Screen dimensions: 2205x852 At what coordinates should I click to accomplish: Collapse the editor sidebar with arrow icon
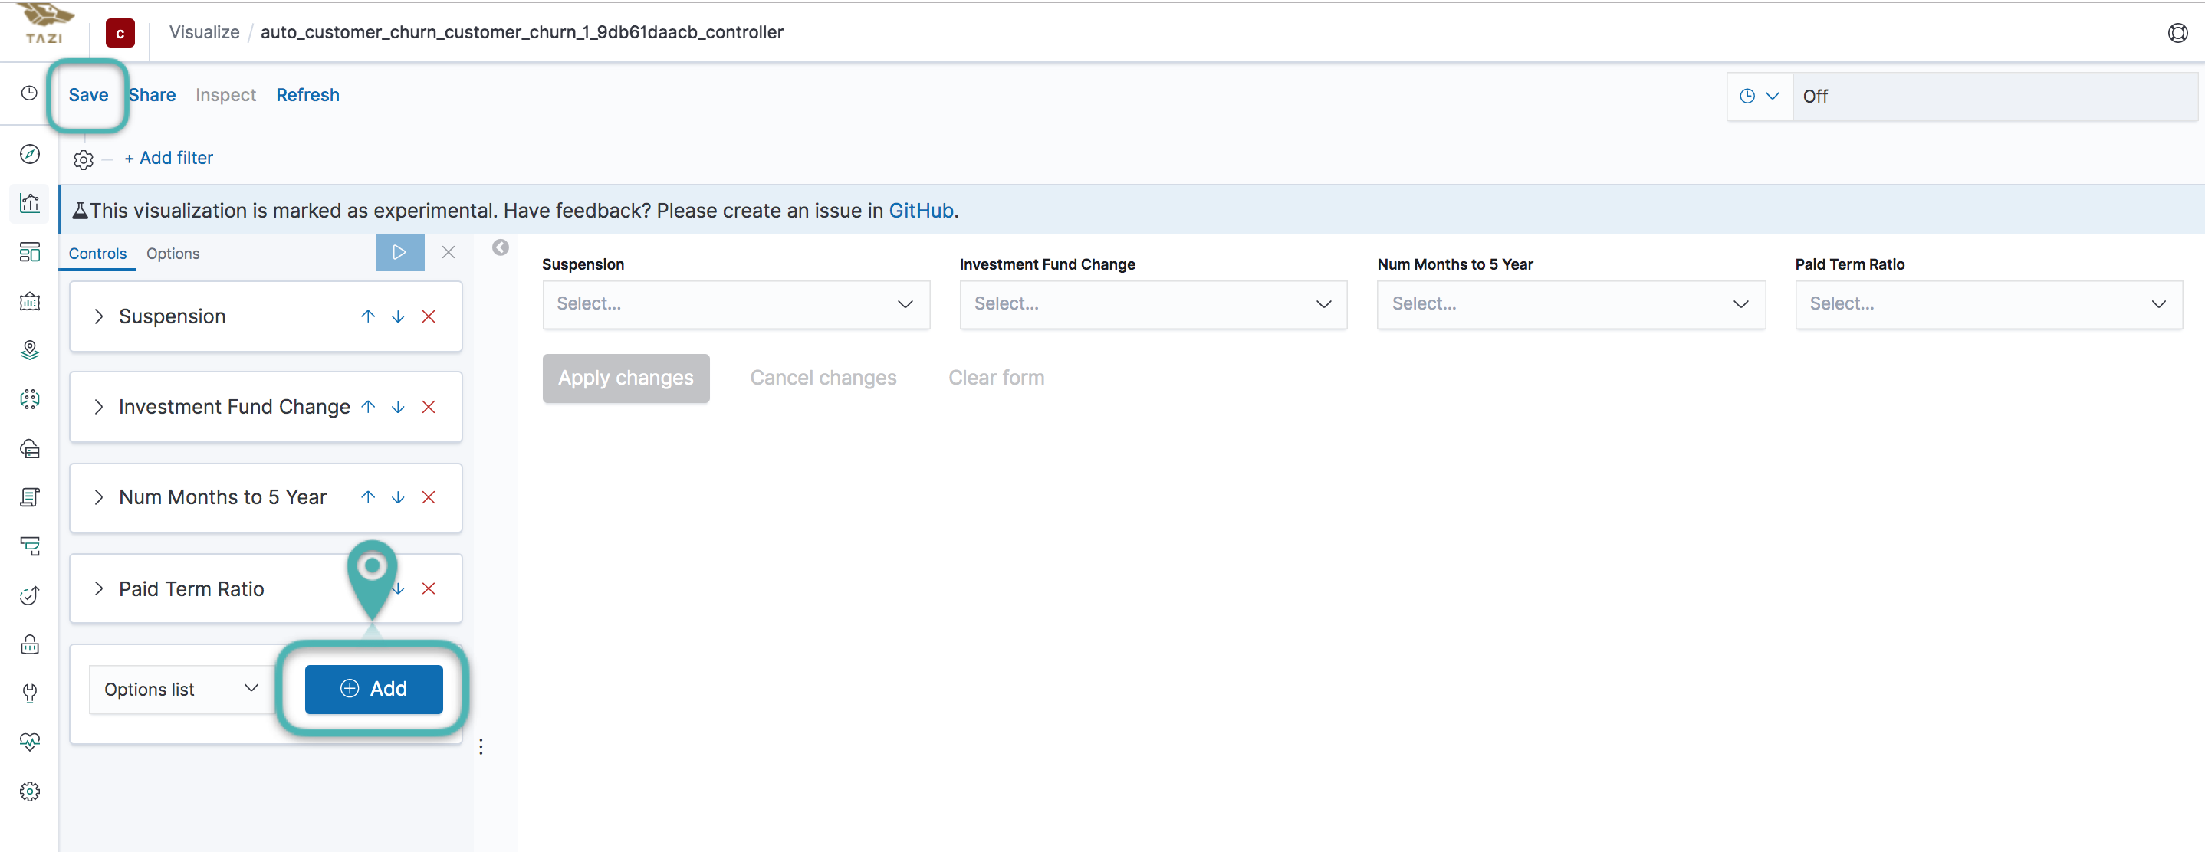coord(501,247)
